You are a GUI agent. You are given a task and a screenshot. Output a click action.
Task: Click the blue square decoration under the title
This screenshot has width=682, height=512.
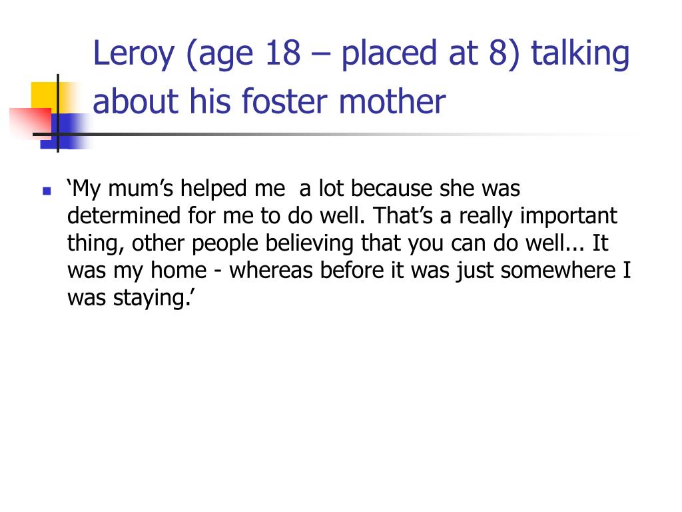(65, 131)
